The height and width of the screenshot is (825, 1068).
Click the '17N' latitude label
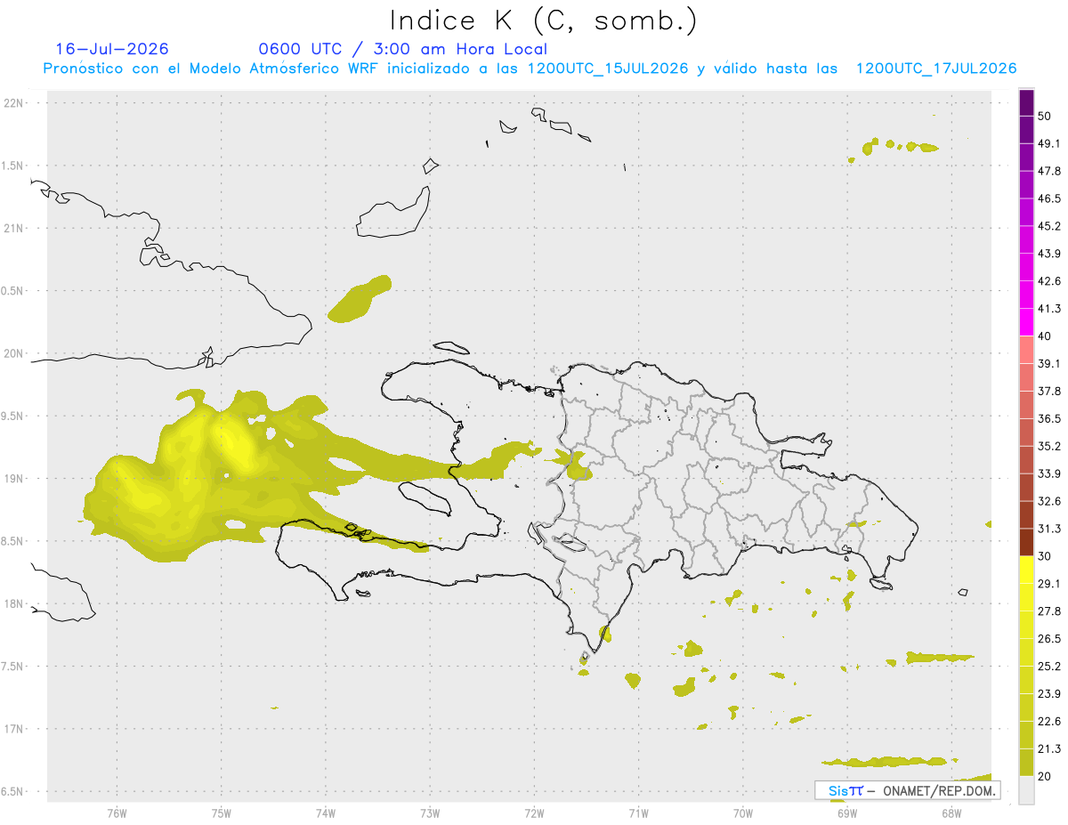[12, 729]
